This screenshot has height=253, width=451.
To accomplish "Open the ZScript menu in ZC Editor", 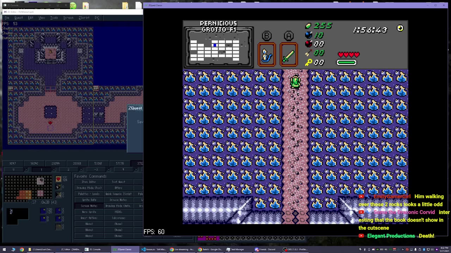I will [x=84, y=18].
